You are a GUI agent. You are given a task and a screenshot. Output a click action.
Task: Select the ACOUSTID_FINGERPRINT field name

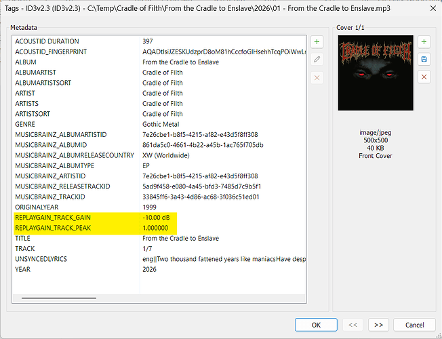point(51,52)
